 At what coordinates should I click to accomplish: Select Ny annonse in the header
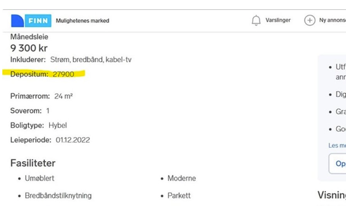332,21
